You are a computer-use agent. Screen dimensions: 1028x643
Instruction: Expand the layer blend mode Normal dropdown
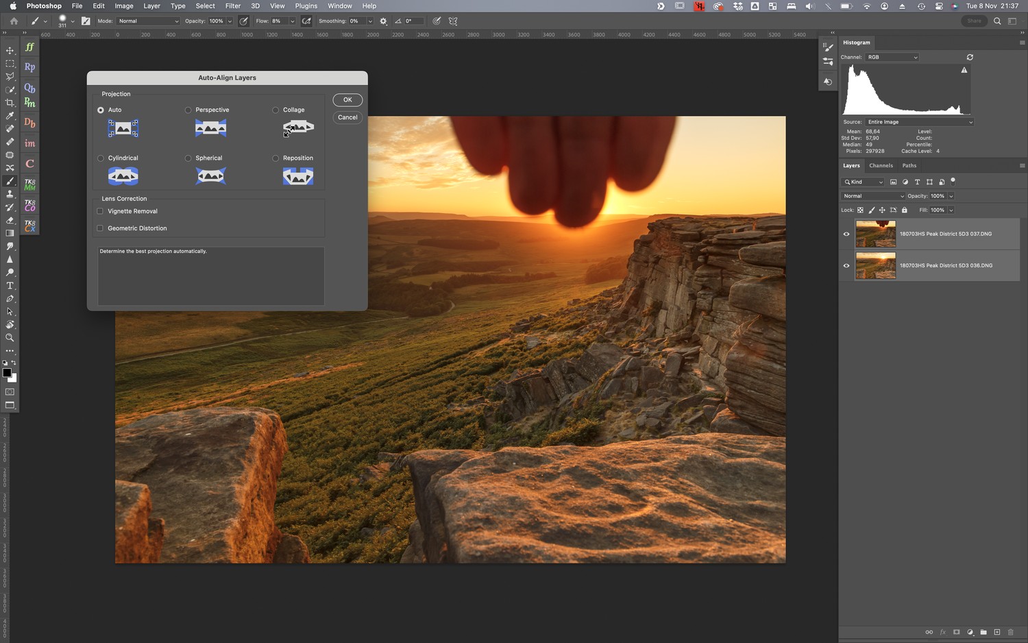[x=874, y=196]
